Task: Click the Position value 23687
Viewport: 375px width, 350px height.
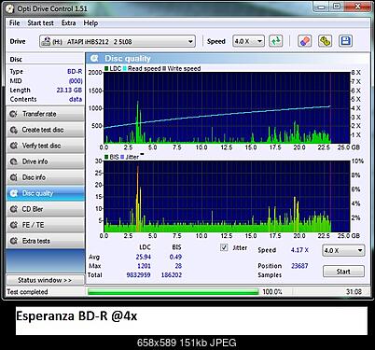Action: [299, 266]
